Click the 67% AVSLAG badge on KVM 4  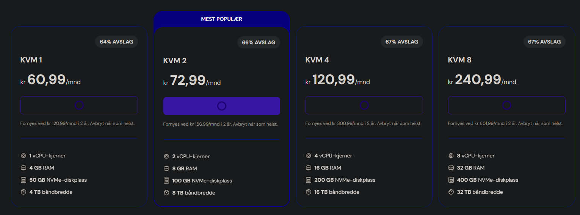click(x=401, y=42)
